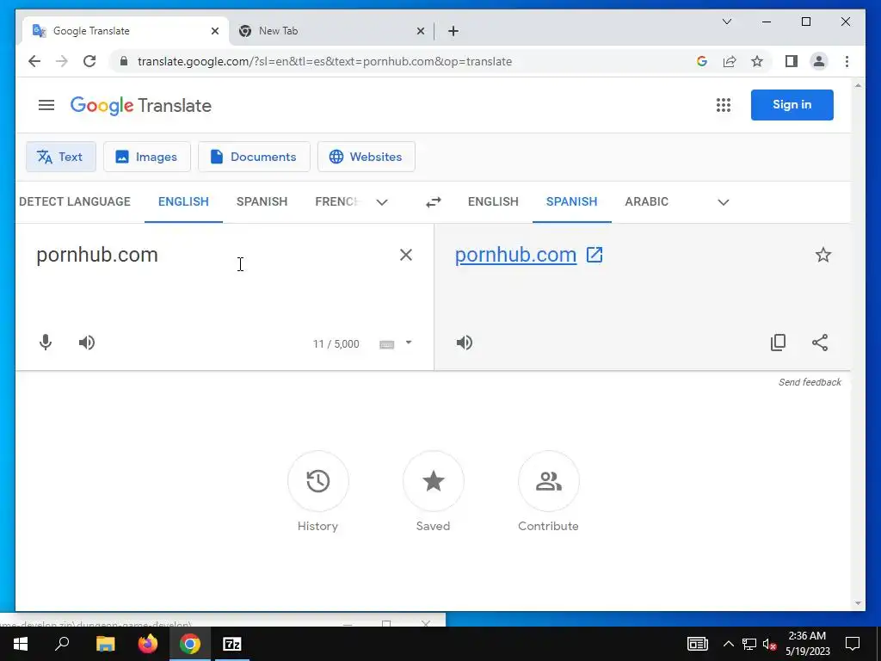Select French as source language

coord(336,201)
